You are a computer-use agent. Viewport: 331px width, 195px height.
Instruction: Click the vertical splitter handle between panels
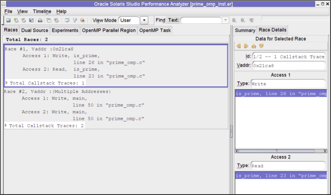point(231,131)
